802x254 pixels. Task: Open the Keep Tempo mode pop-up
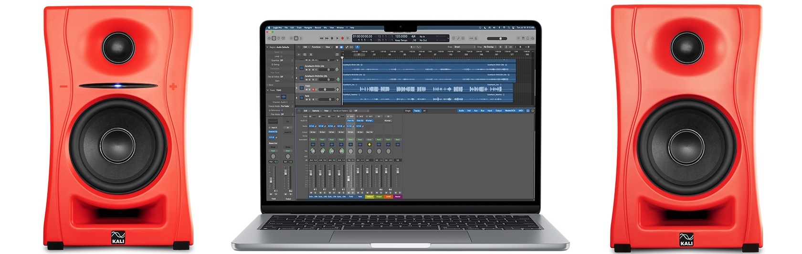[x=401, y=41]
